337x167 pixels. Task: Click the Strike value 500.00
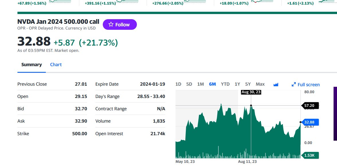coord(80,134)
